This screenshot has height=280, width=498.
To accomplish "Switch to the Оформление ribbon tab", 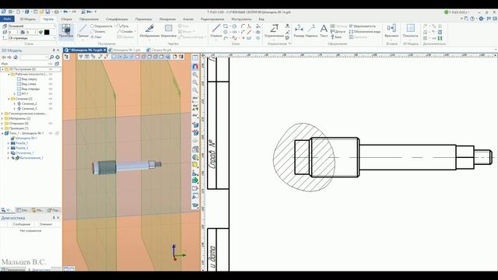I will [89, 19].
